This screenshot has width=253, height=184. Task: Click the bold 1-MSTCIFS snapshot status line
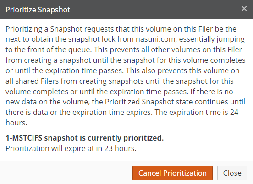(85, 138)
